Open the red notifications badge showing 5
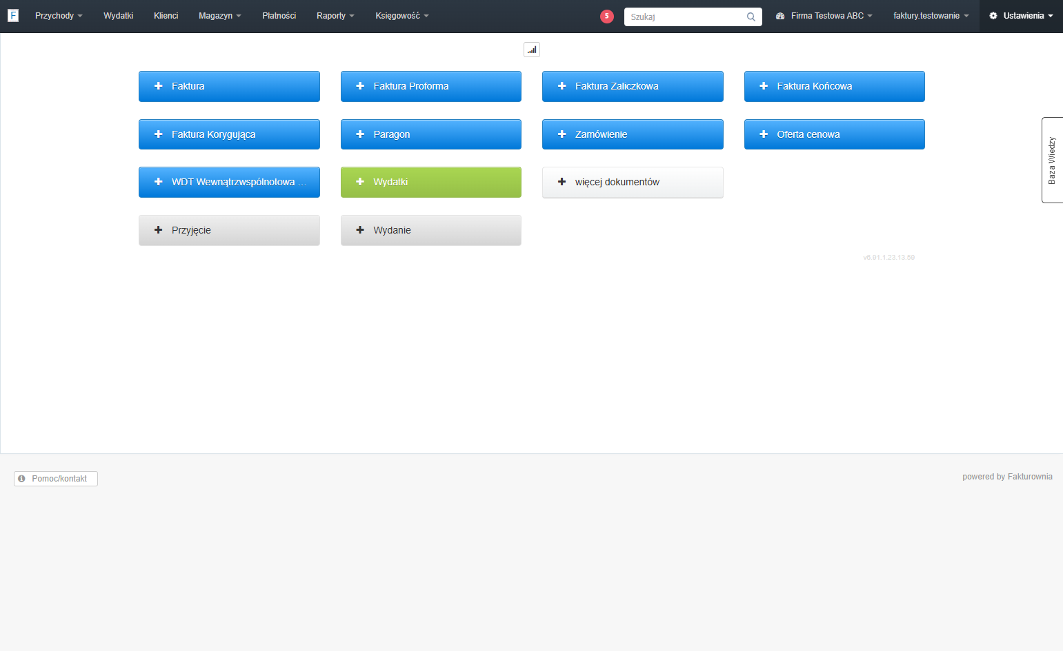The image size is (1063, 651). (607, 16)
